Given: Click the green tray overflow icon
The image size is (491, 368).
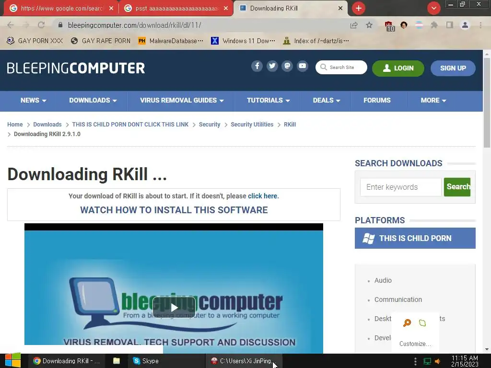Looking at the screenshot, I should [422, 322].
